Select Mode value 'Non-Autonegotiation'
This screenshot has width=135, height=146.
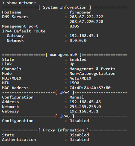tap(92, 73)
